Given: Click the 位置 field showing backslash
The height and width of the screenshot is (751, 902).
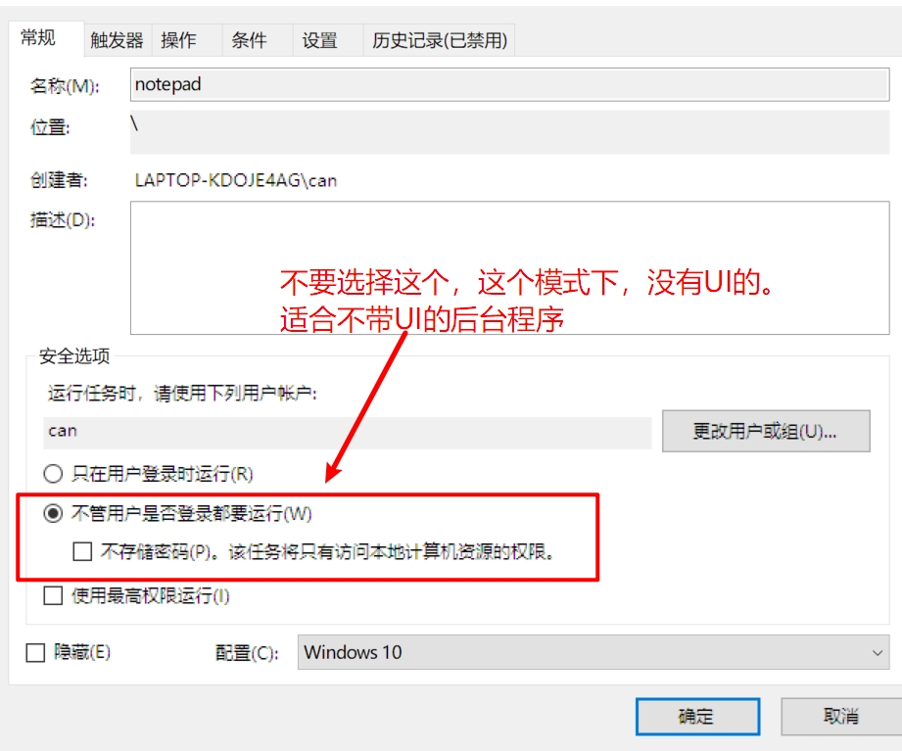Looking at the screenshot, I should [509, 131].
